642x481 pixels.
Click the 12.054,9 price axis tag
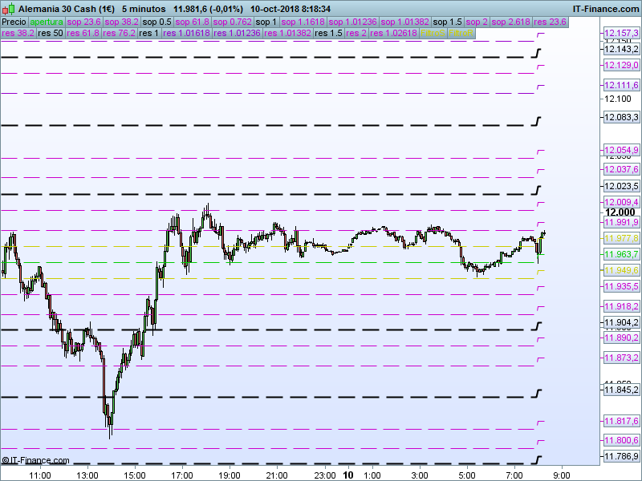pos(621,150)
